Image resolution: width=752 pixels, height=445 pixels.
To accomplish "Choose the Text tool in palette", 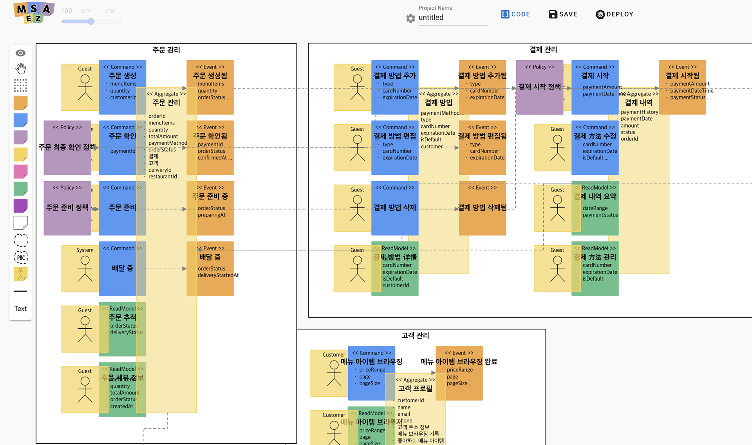I will coord(20,308).
